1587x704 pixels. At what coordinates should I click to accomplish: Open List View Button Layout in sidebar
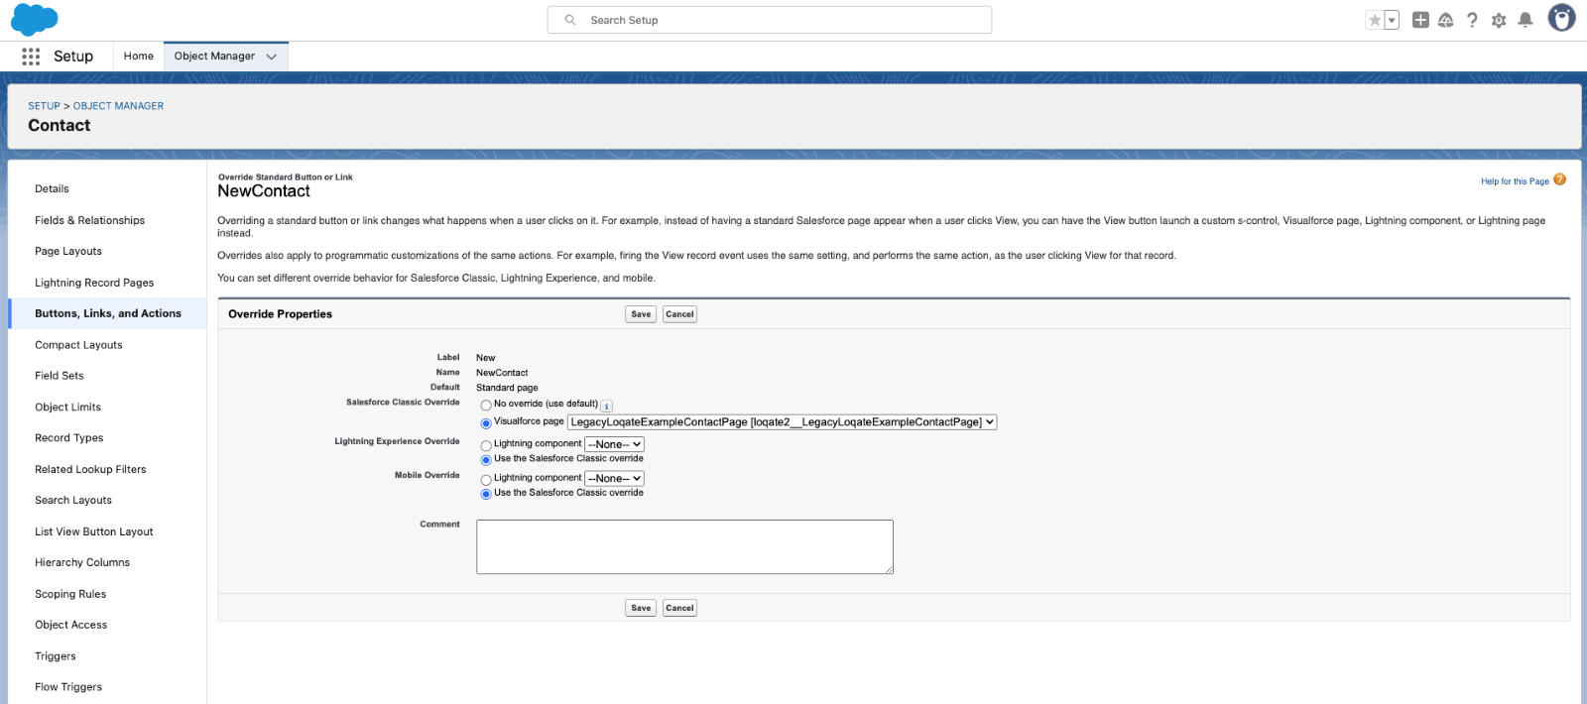(94, 531)
